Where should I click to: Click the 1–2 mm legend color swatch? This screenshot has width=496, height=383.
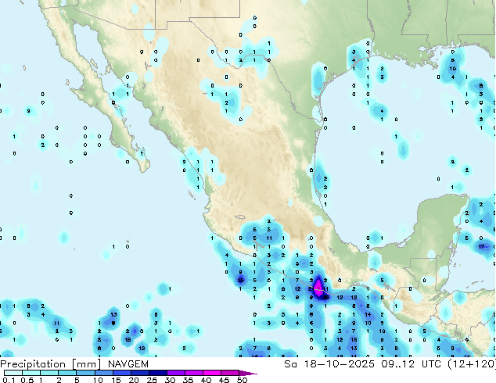pos(49,373)
